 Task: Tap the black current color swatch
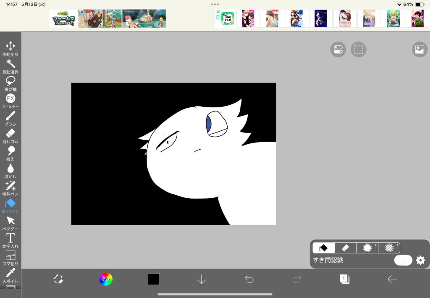(154, 279)
